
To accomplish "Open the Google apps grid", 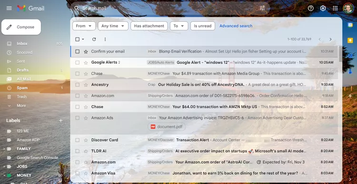I will 335,9.
